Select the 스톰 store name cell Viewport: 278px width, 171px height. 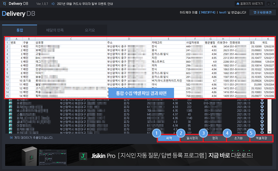coord(26,114)
